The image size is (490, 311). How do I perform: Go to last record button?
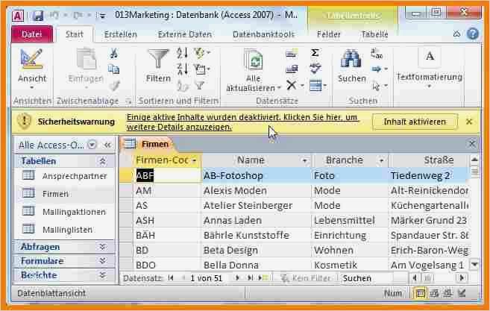point(250,278)
